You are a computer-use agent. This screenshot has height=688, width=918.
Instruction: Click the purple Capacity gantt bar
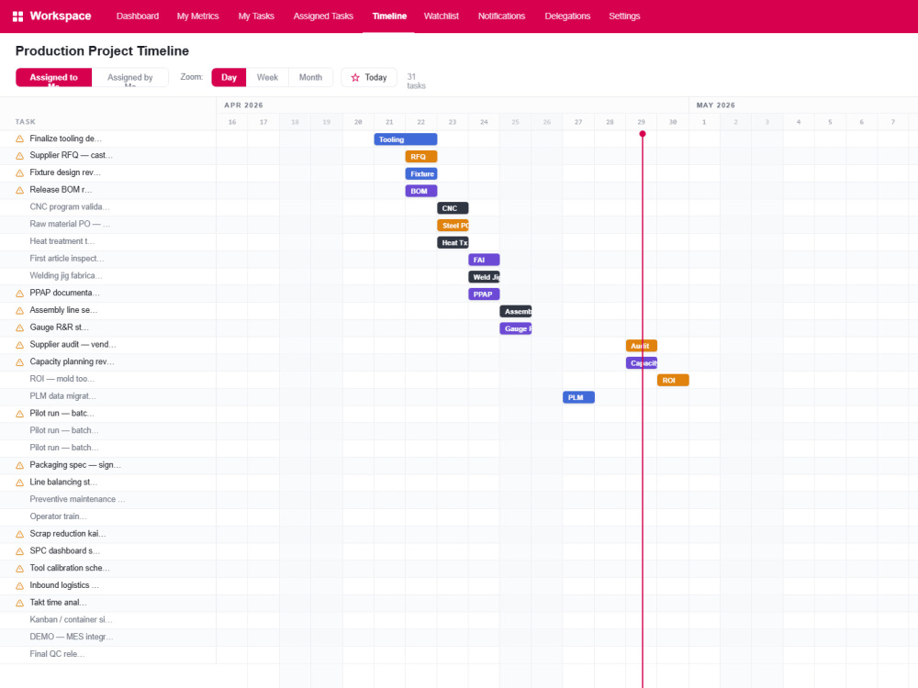click(x=642, y=362)
